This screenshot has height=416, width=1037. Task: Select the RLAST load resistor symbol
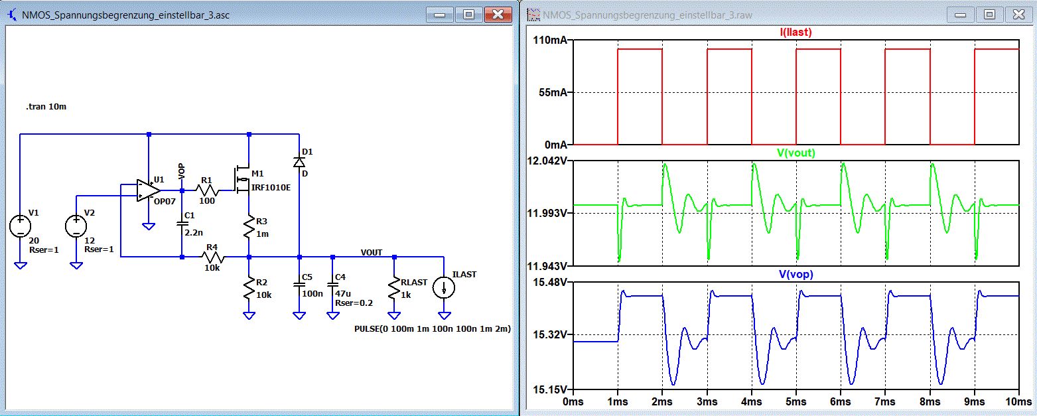coord(395,288)
